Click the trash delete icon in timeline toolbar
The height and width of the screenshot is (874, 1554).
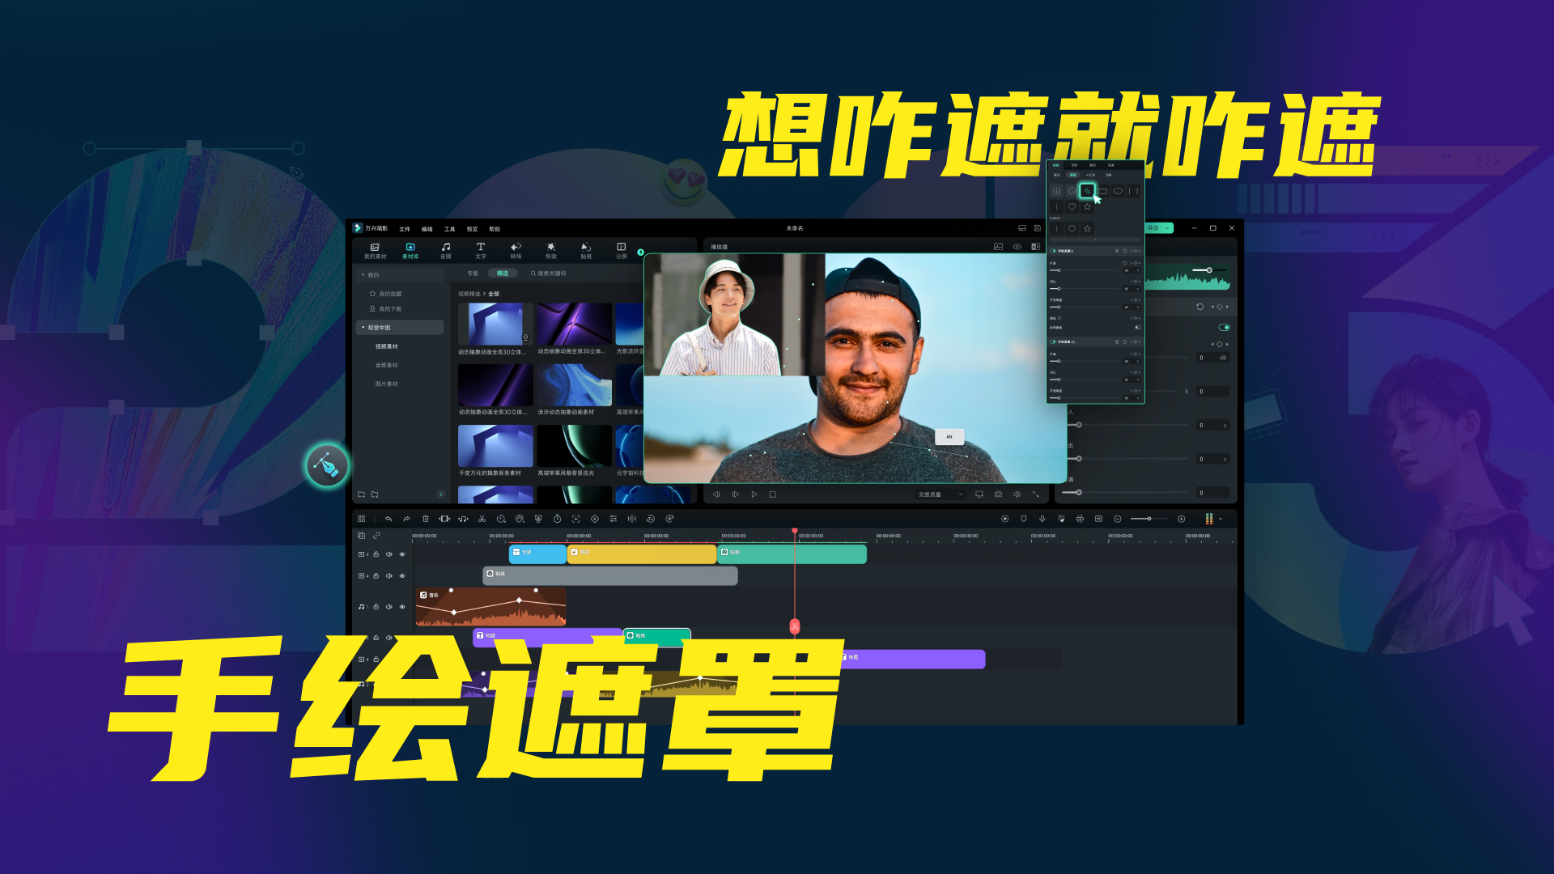[426, 519]
